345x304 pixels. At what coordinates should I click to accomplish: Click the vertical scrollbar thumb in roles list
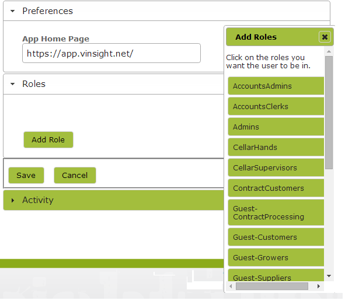coord(329,113)
